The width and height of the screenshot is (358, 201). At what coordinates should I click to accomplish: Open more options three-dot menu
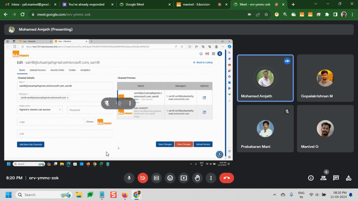(x=211, y=178)
